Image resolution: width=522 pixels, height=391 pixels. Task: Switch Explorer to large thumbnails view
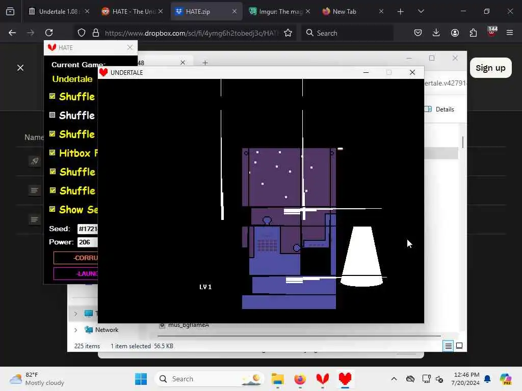coord(459,346)
